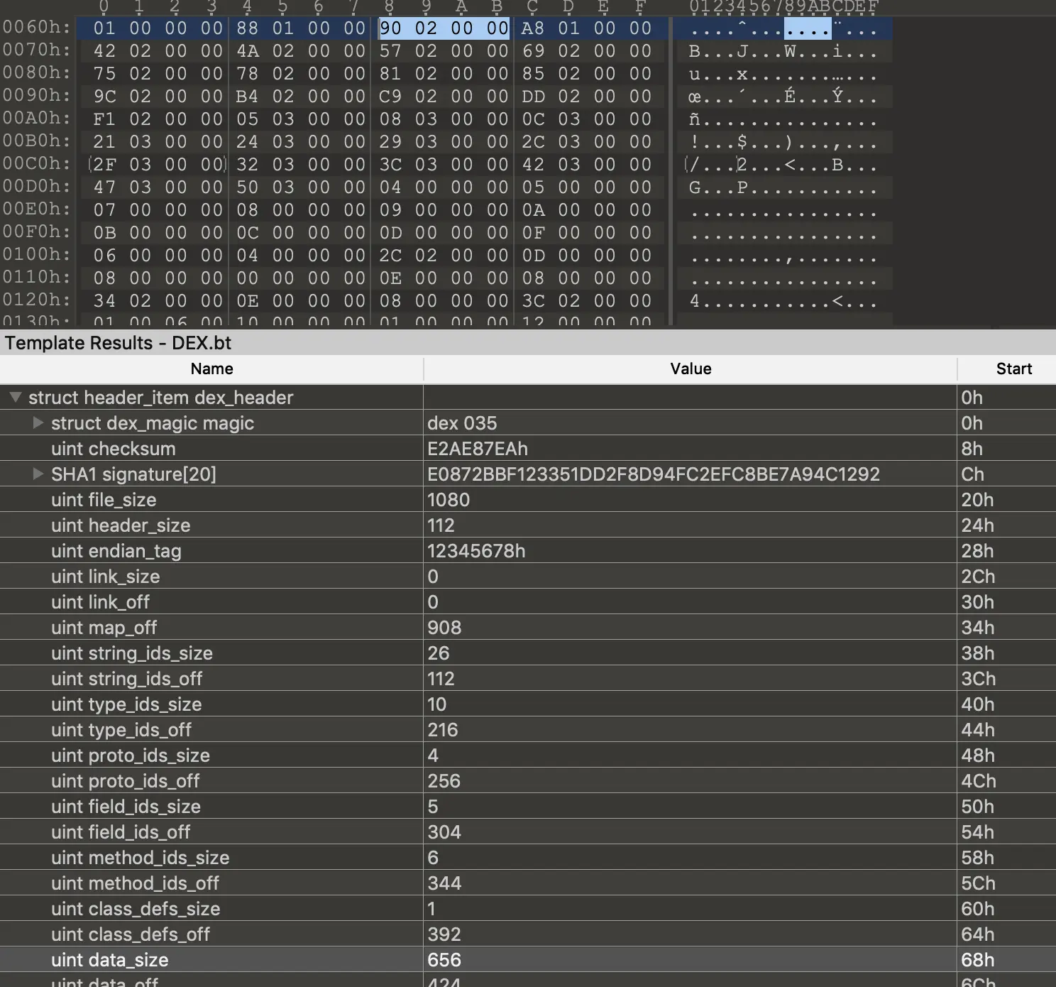Click the file_size value 1080
This screenshot has height=987, width=1056.
pos(449,500)
